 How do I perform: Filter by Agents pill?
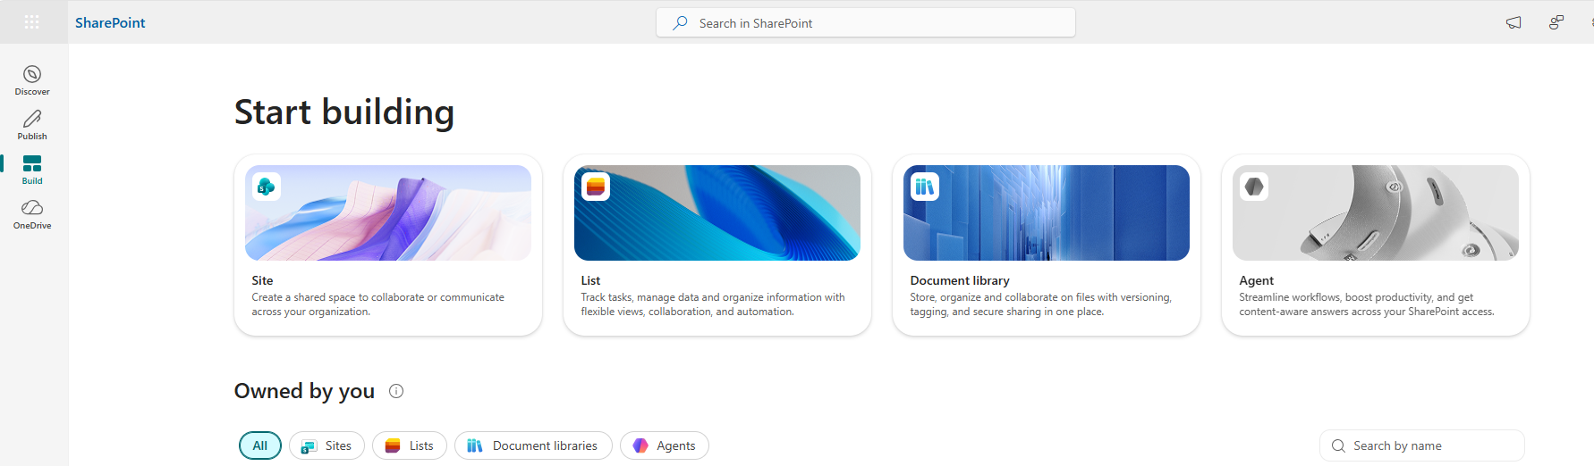pyautogui.click(x=664, y=445)
